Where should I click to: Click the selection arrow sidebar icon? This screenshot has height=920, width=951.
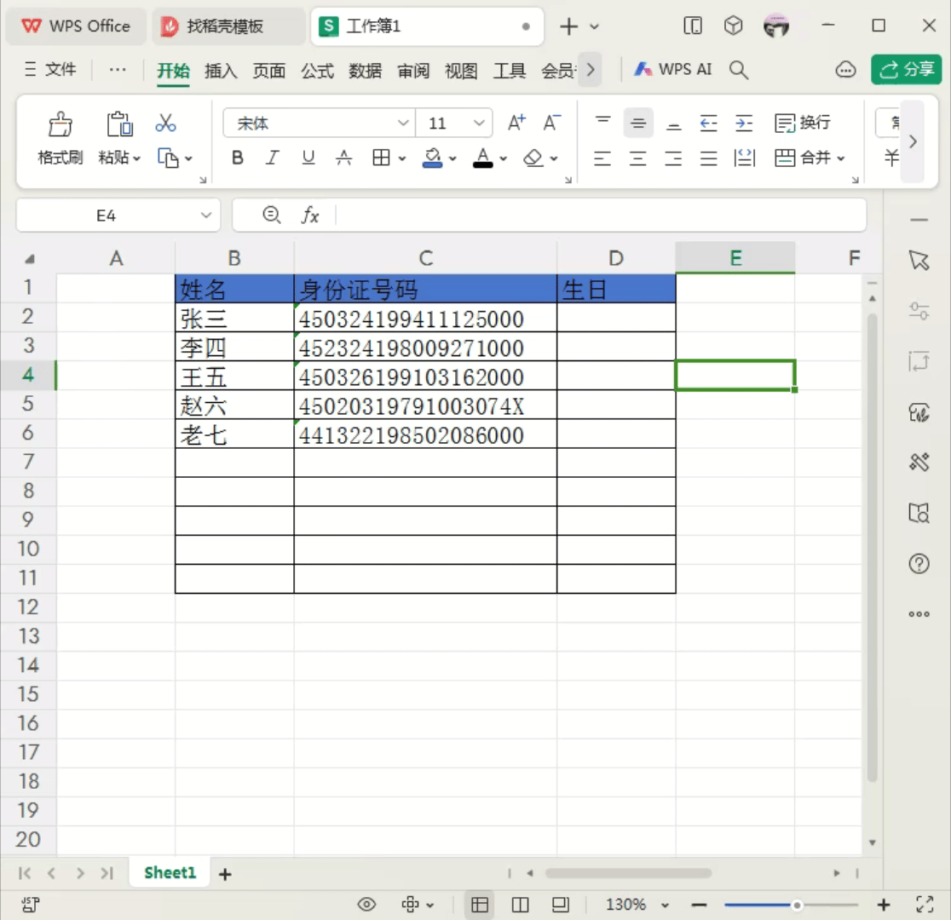pos(919,261)
